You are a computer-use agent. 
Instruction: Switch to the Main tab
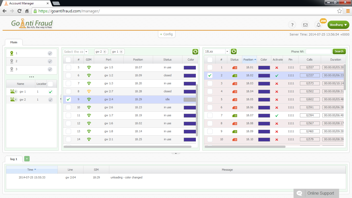pos(14,42)
